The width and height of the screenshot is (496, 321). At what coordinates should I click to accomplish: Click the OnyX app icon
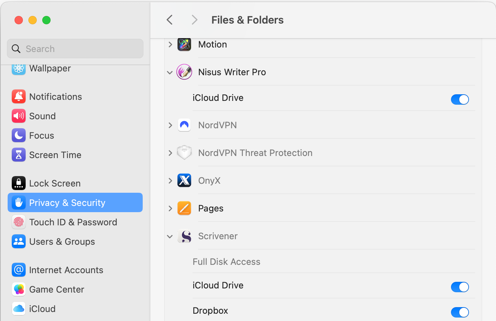[184, 181]
